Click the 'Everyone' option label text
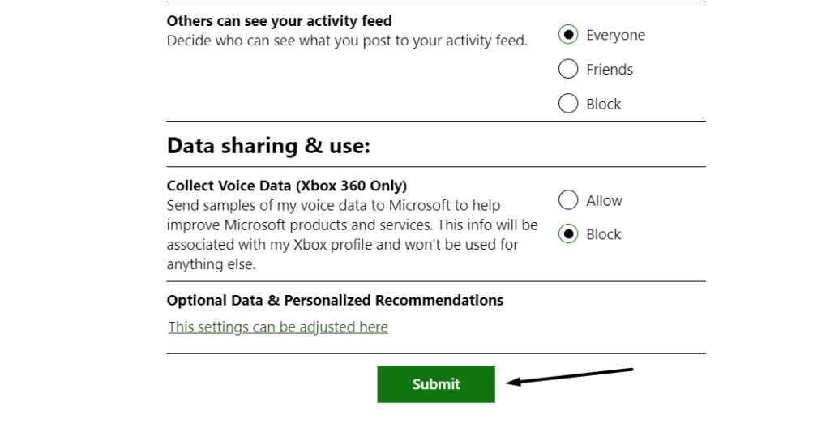The height and width of the screenshot is (445, 830). point(616,36)
